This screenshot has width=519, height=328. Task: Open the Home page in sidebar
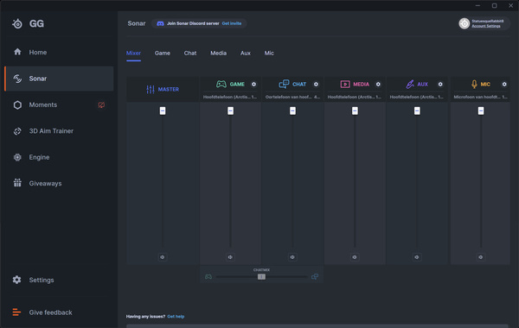point(59,52)
